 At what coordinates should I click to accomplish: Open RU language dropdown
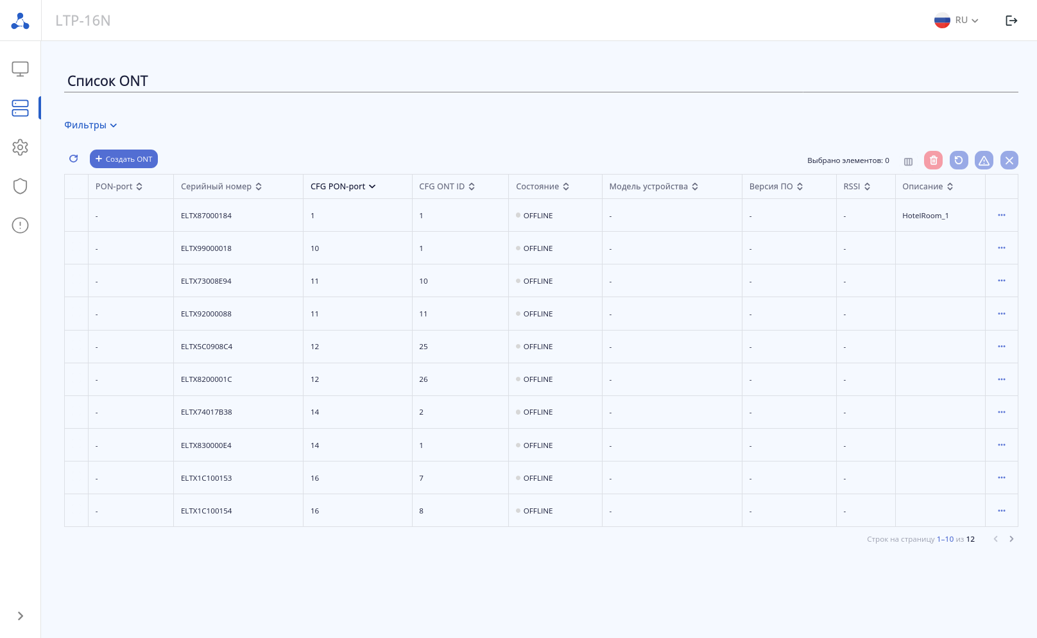[x=957, y=21]
